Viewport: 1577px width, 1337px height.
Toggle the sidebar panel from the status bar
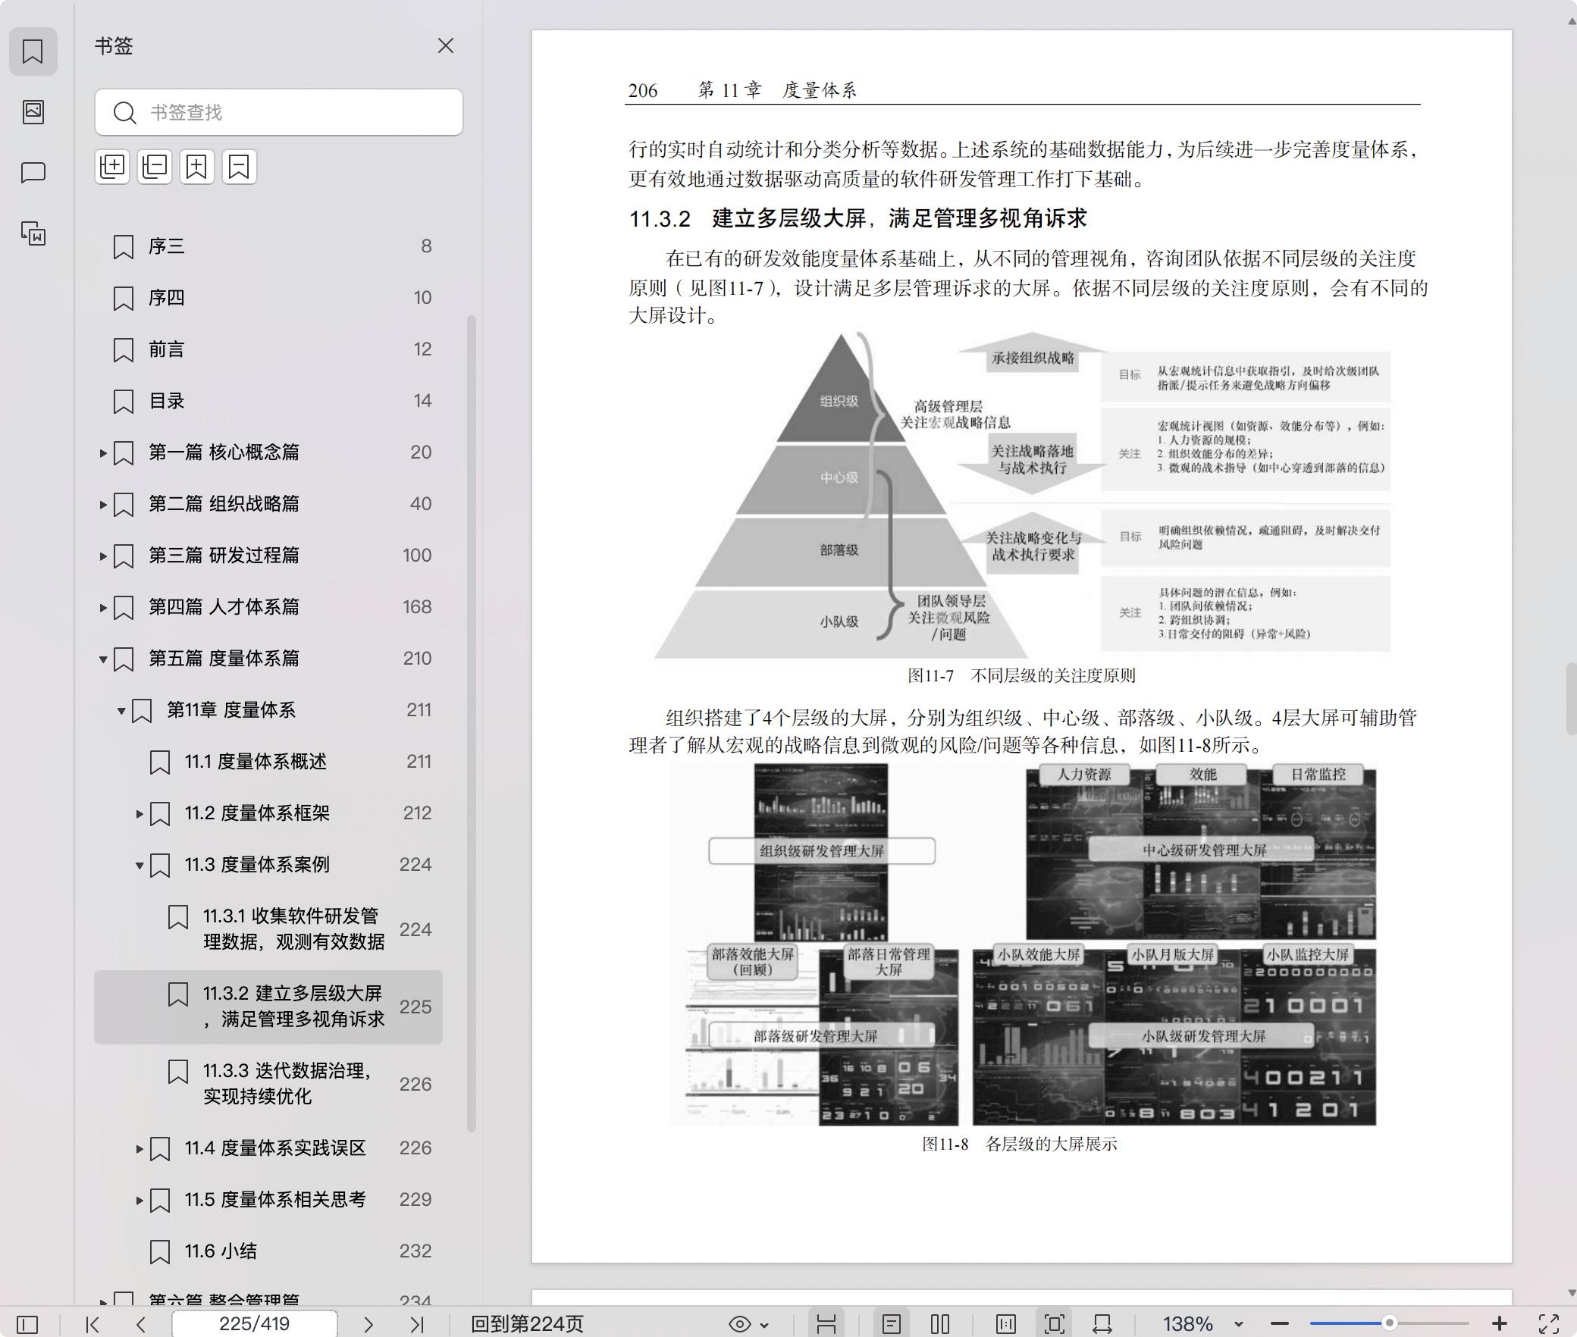(27, 1324)
